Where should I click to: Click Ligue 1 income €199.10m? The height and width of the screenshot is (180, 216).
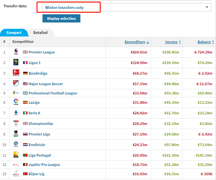pyautogui.click(x=171, y=63)
